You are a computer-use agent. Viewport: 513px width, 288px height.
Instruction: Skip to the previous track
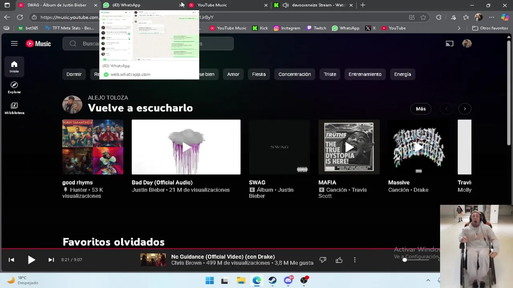(11, 260)
